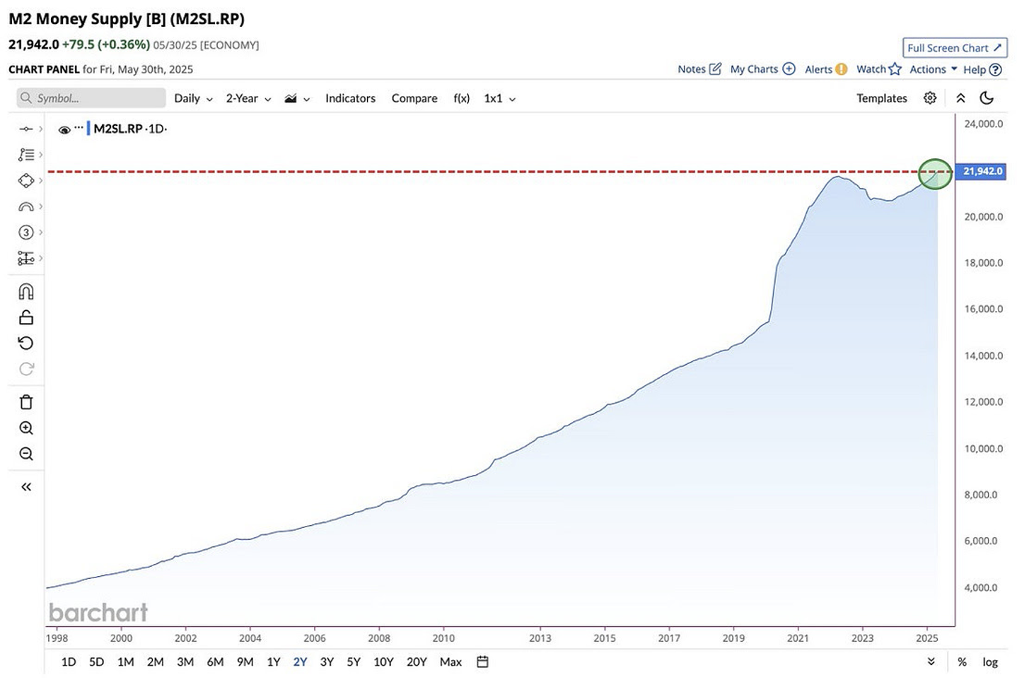This screenshot has width=1017, height=687.
Task: Select the 6M time range
Action: (215, 662)
